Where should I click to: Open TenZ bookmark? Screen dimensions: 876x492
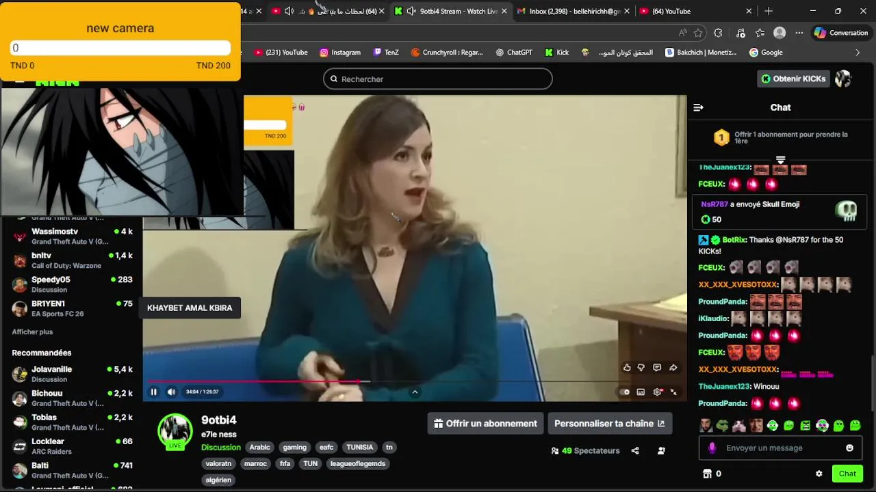point(386,53)
